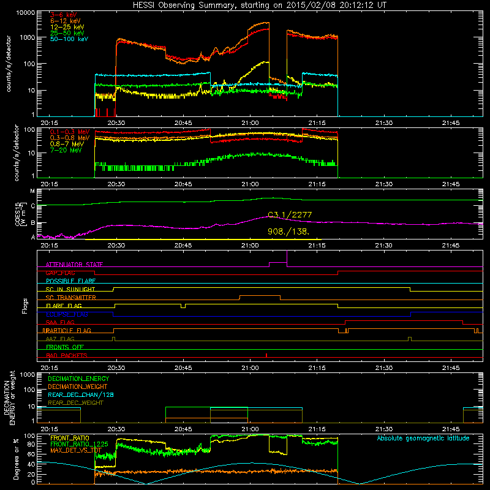Viewport: 490px width, 490px height.
Task: Click the C3.1/2277 flare annotation
Action: click(x=290, y=215)
